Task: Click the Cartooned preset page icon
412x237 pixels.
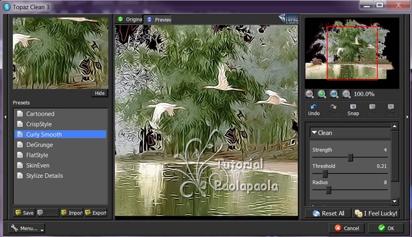Action: click(x=20, y=114)
